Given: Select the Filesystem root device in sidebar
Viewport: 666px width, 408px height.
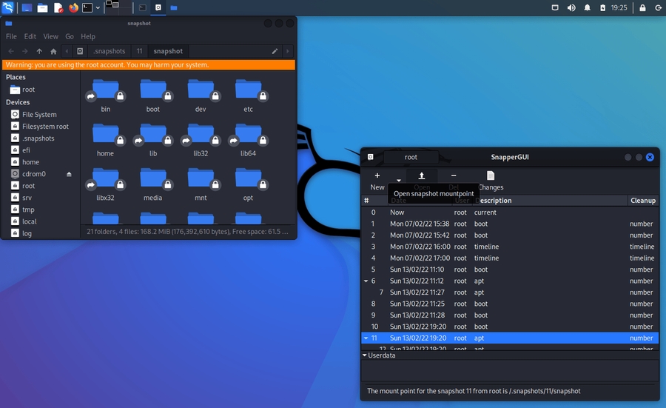Looking at the screenshot, I should [44, 127].
